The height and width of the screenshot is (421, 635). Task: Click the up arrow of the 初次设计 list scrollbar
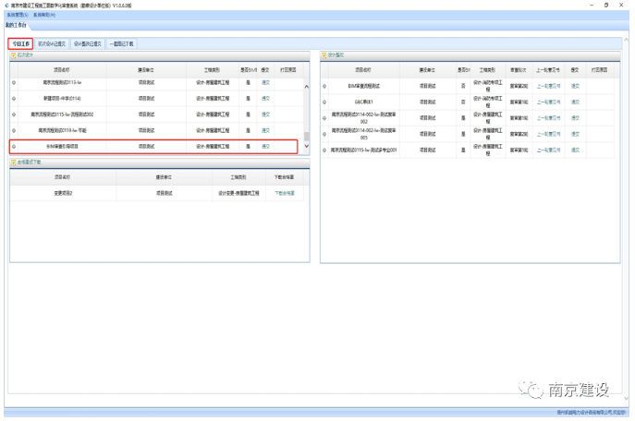click(x=307, y=87)
